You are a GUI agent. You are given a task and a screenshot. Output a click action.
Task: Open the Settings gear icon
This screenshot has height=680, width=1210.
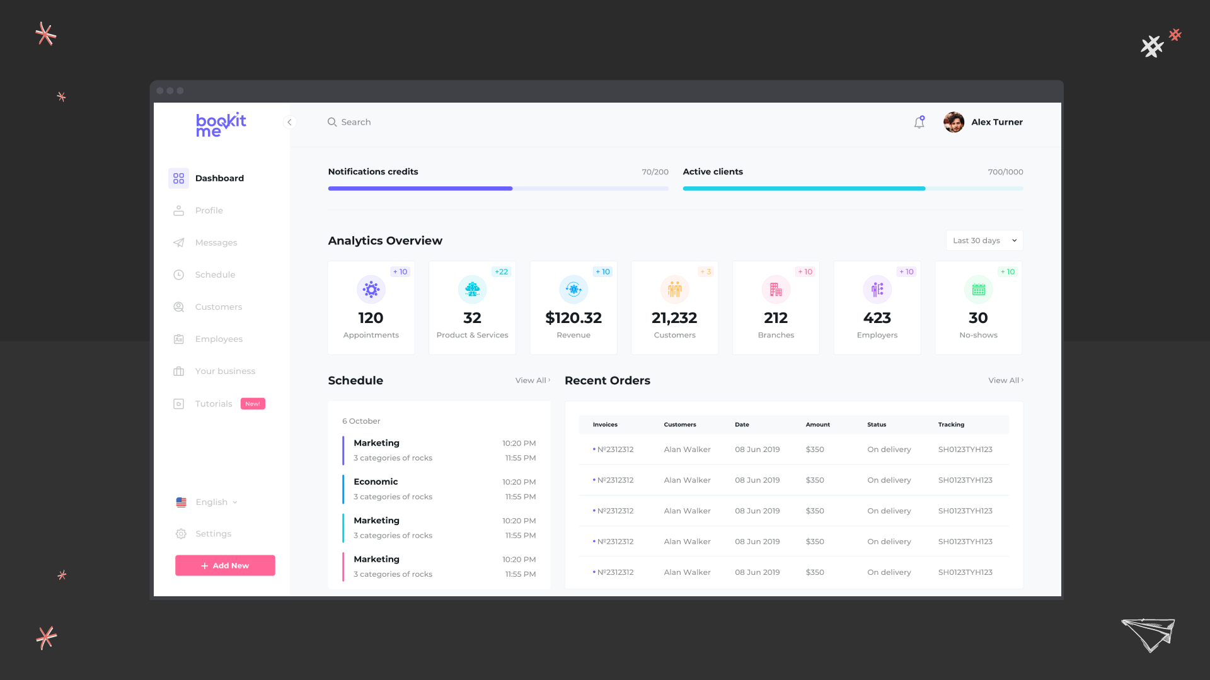tap(180, 533)
